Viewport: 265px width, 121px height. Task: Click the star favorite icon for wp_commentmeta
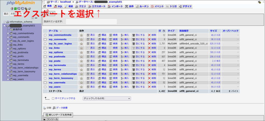point(81,35)
